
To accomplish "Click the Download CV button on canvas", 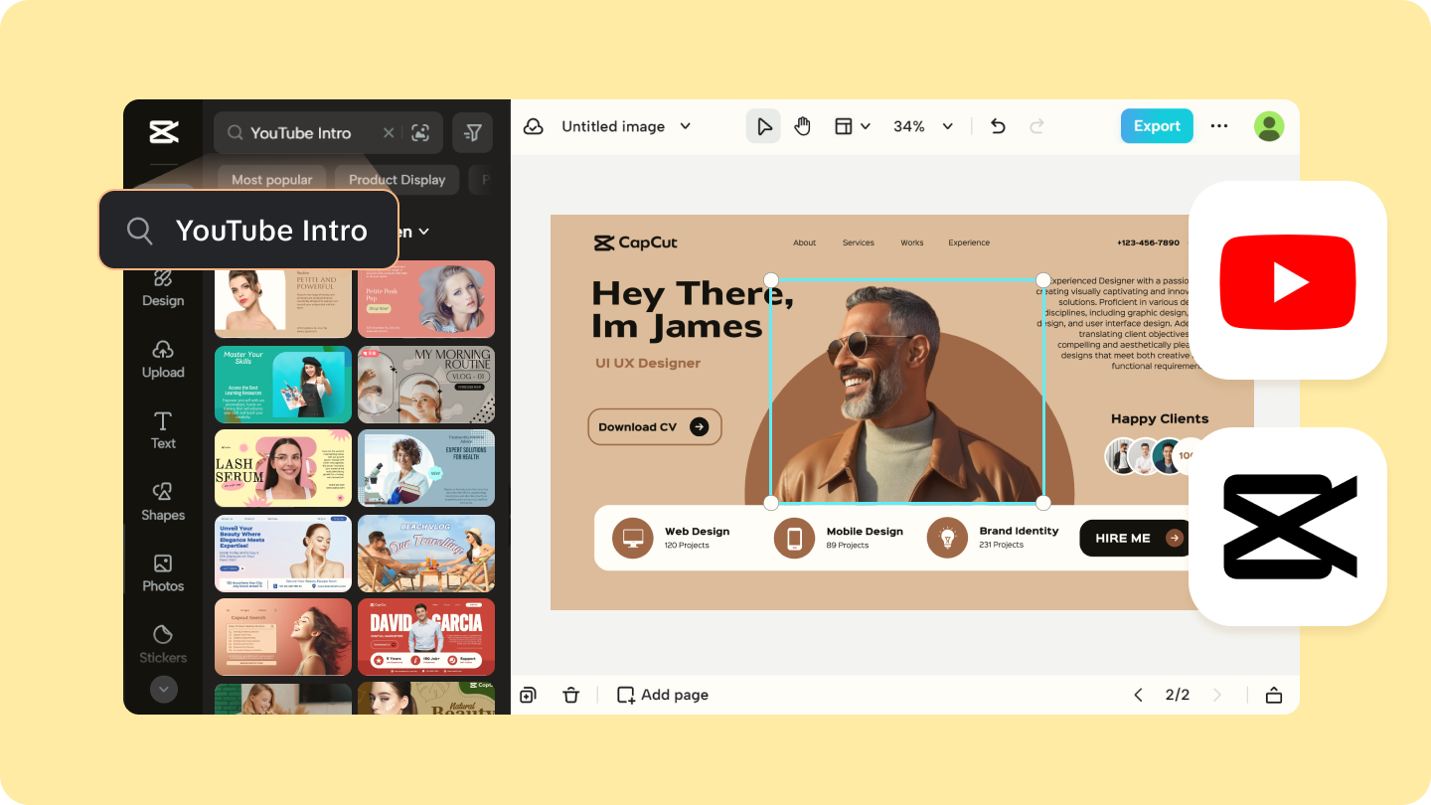I will click(655, 426).
